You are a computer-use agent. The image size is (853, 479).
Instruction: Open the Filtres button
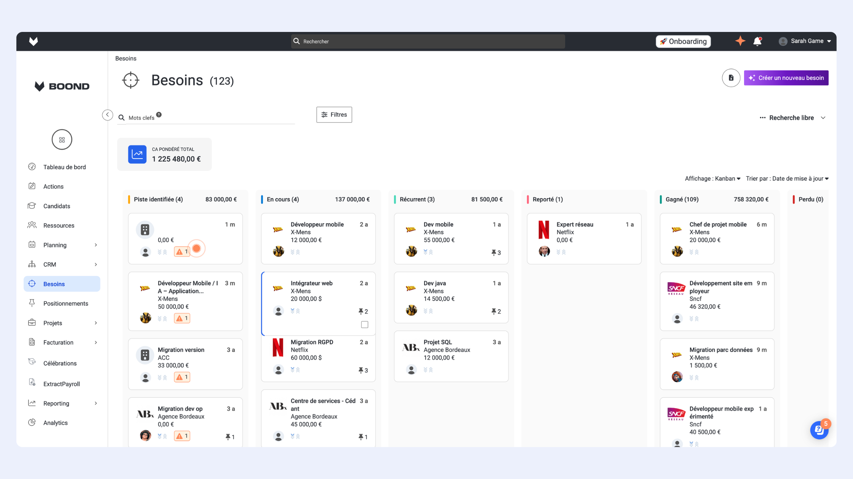(334, 115)
